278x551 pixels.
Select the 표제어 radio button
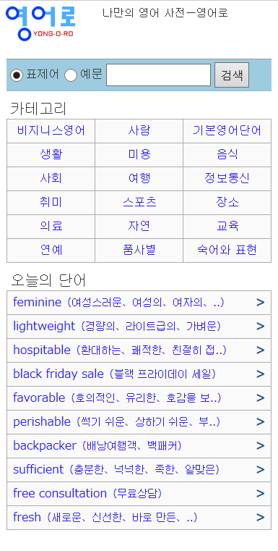pos(17,75)
